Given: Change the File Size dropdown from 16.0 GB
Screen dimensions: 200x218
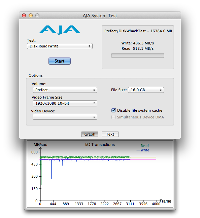Looking at the screenshot, I should 146,90.
